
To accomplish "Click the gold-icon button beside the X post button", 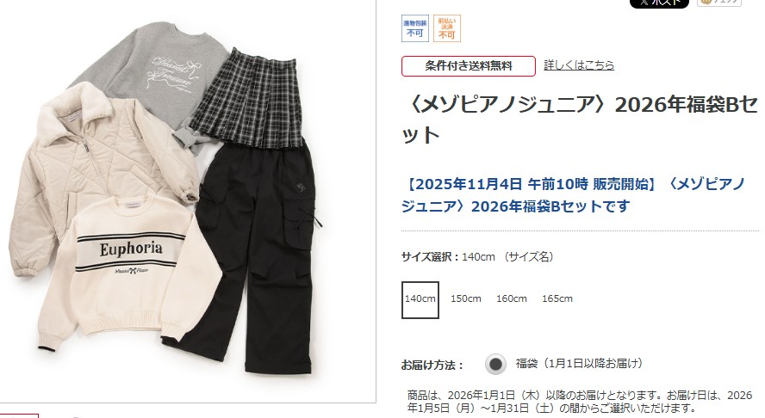I will tap(719, 3).
